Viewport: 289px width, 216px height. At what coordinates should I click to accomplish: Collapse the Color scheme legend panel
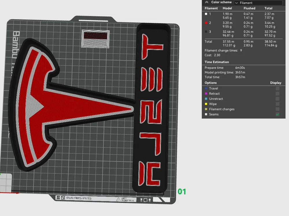point(207,2)
